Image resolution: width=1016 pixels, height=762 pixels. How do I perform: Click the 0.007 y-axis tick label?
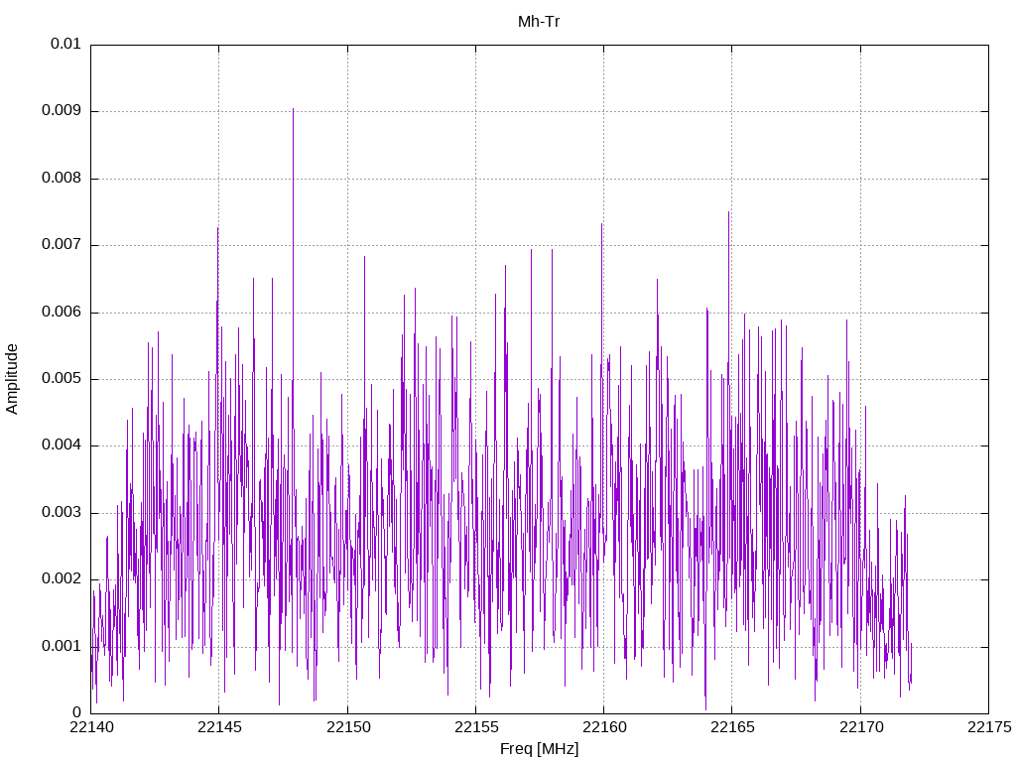point(62,245)
